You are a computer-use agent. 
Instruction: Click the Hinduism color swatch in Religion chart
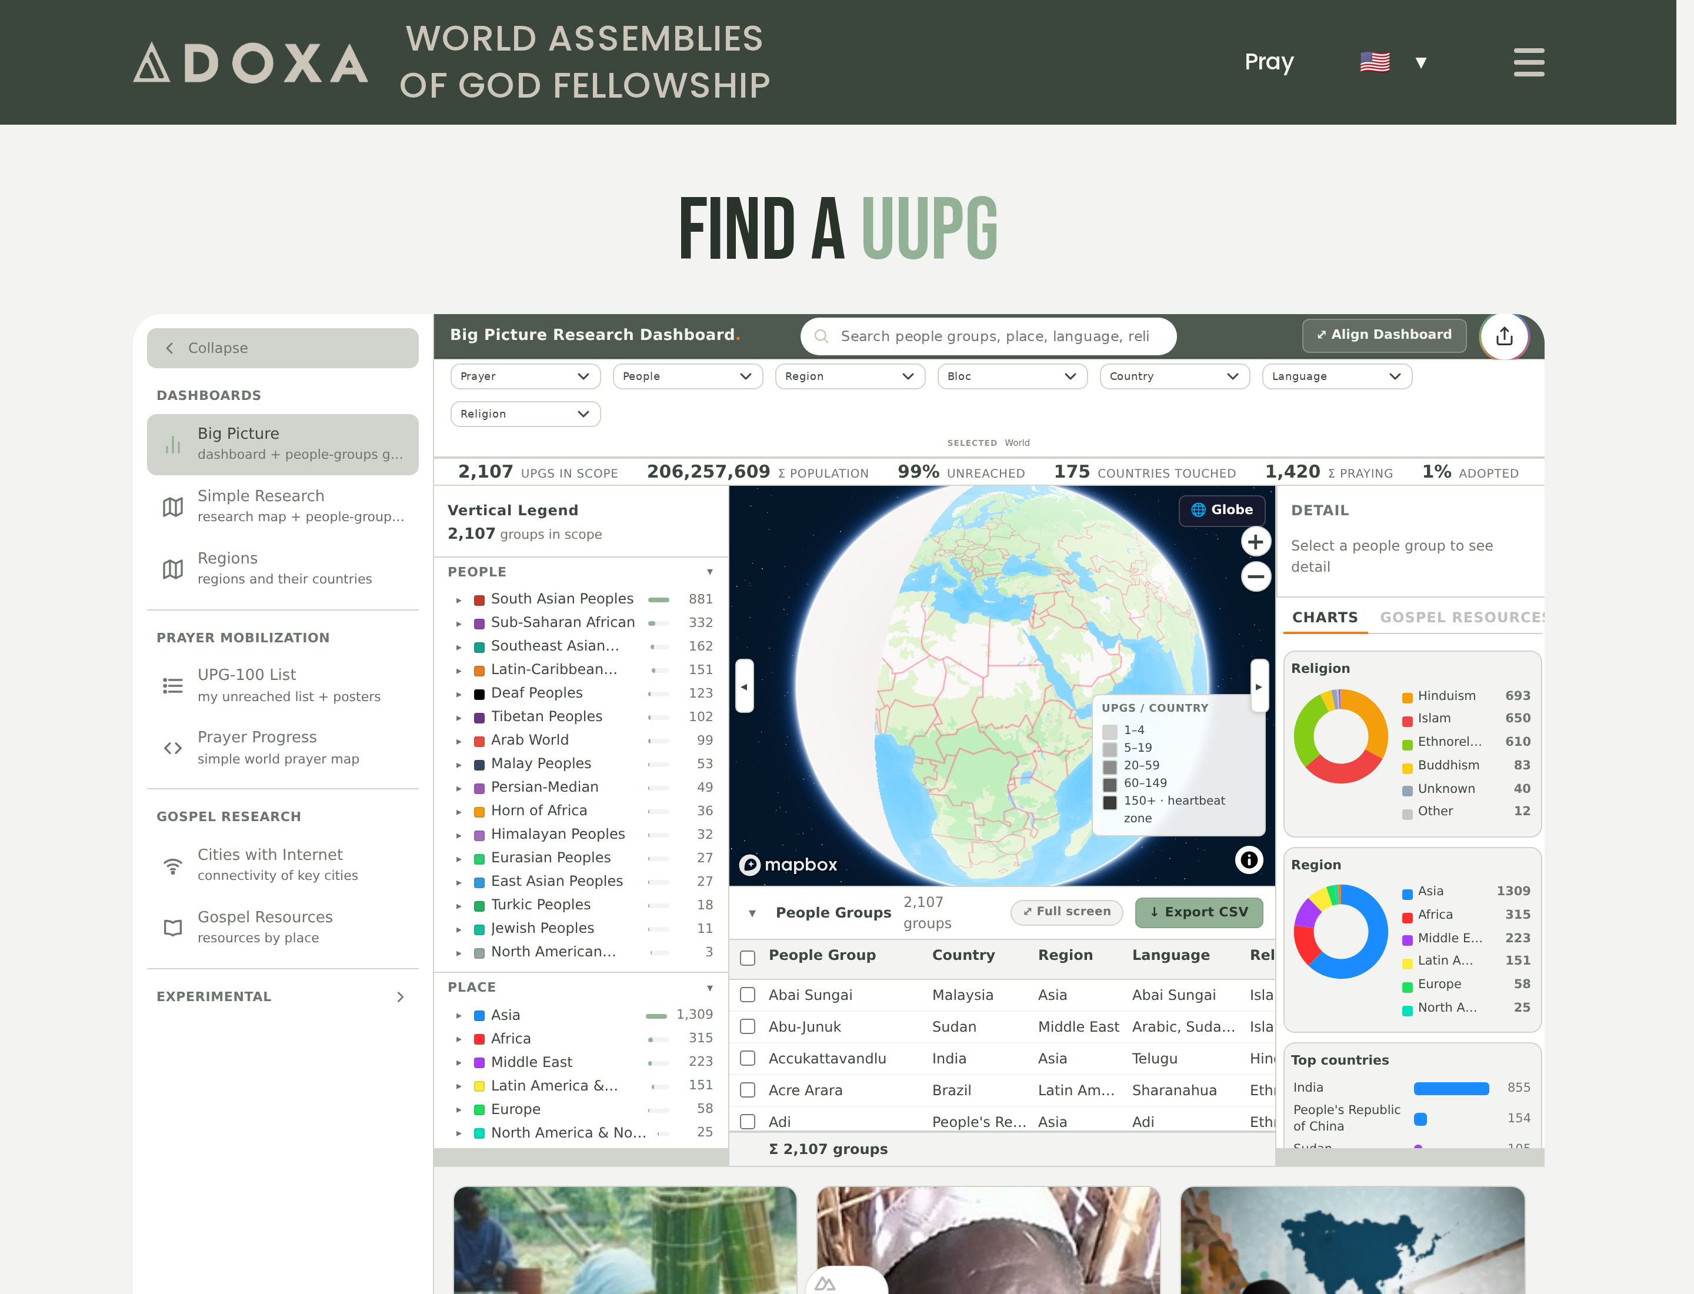point(1406,697)
